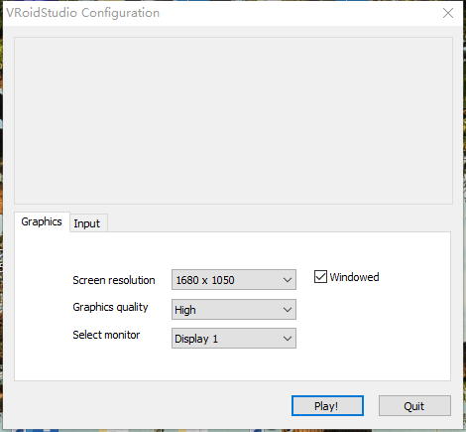466x432 pixels.
Task: Close the VRoidStudio Configuration window with X
Action: [448, 13]
